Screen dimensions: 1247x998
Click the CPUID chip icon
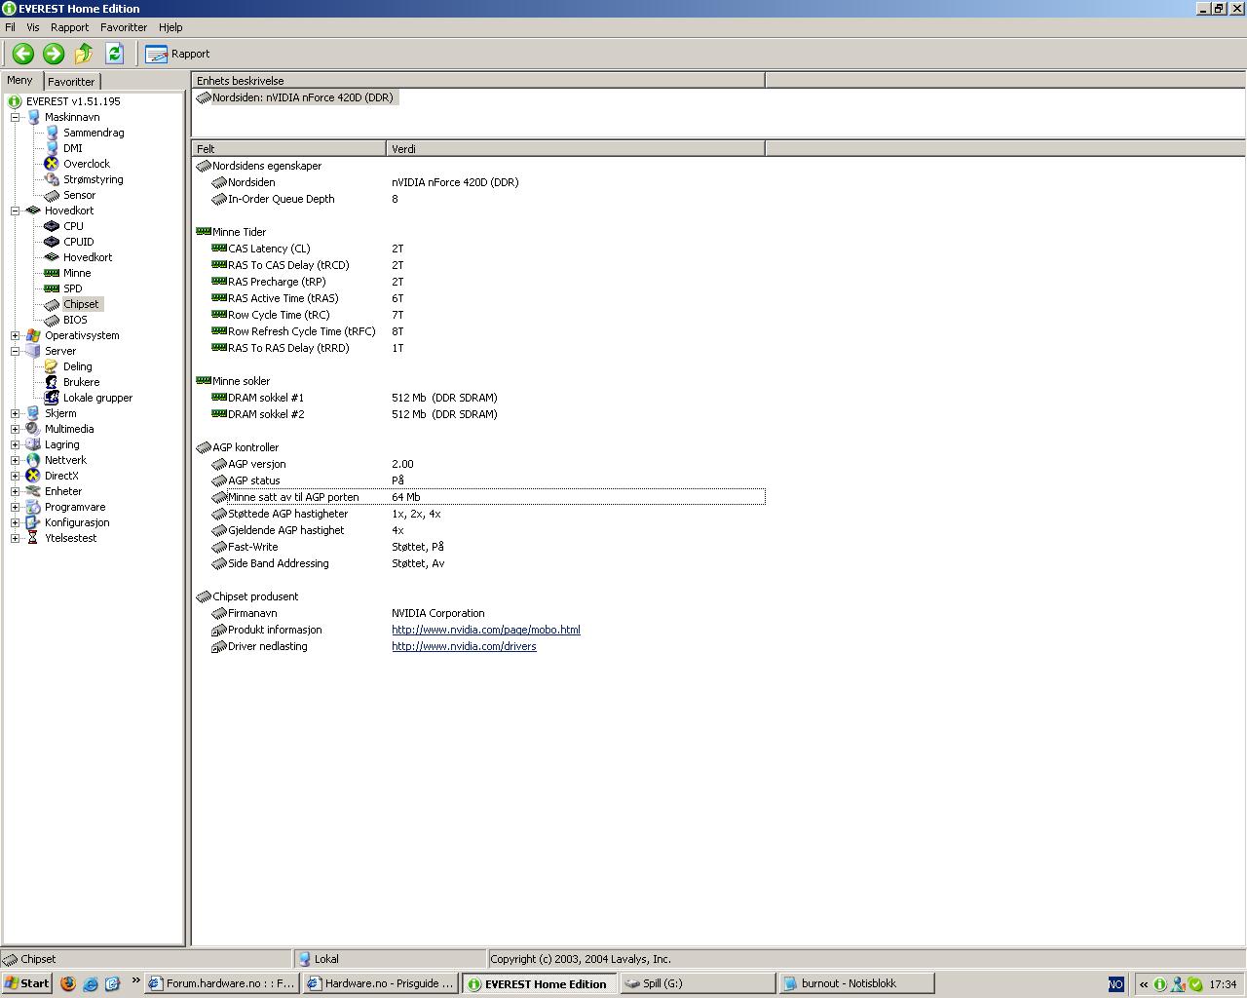pyautogui.click(x=52, y=242)
